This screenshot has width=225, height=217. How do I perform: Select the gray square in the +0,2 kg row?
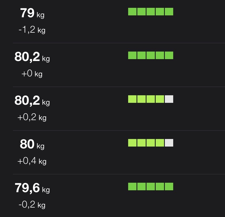[x=169, y=99]
